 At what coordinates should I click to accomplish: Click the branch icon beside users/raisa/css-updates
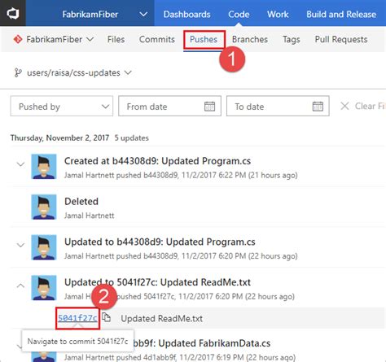(x=18, y=72)
